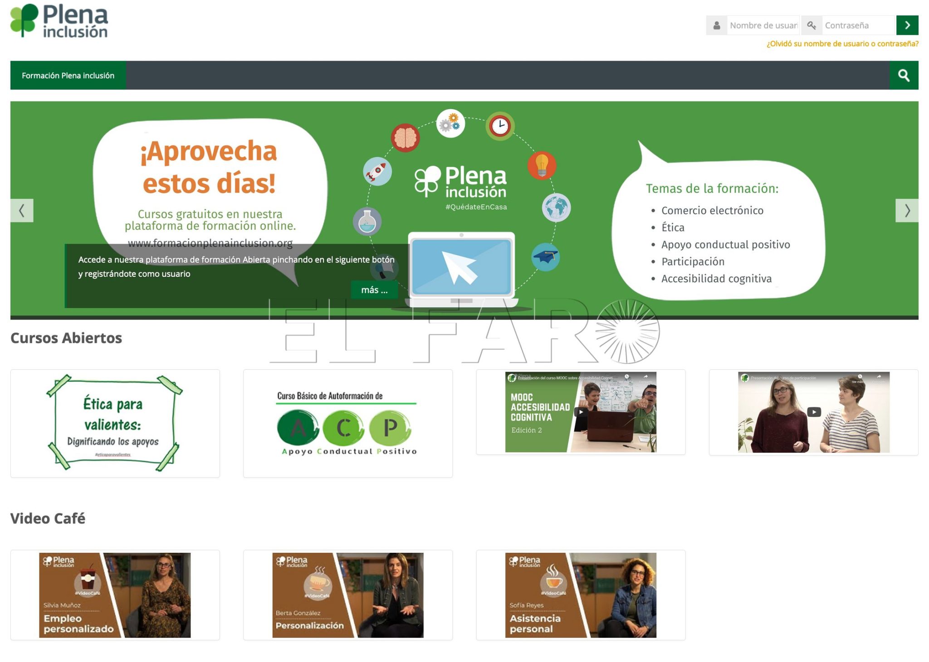Open the forgot username or password link
The image size is (929, 662).
click(842, 44)
